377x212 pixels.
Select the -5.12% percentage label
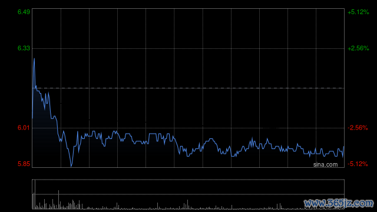tap(358, 164)
